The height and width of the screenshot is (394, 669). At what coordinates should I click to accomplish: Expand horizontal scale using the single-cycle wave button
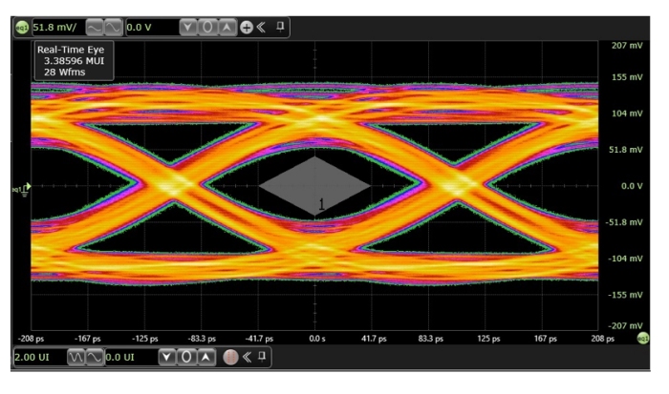pyautogui.click(x=94, y=357)
